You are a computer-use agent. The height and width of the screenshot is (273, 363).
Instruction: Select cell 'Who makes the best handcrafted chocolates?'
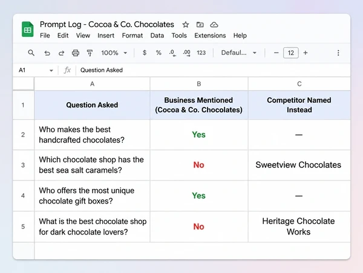pos(92,135)
